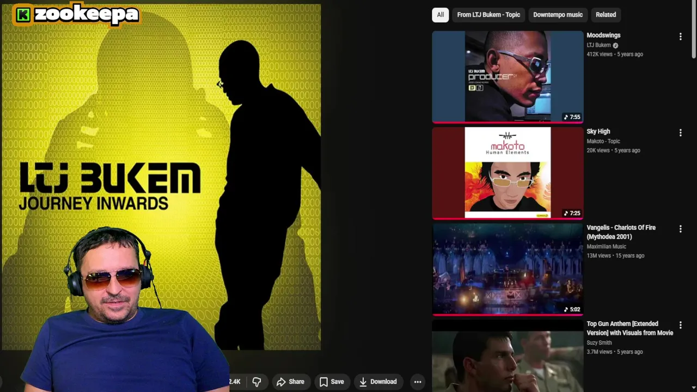
Task: Click the Moodswings video title
Action: click(x=603, y=35)
